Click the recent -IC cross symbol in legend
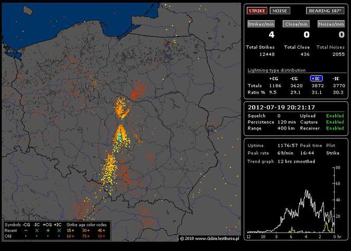The image size is (351, 251). point(37,230)
